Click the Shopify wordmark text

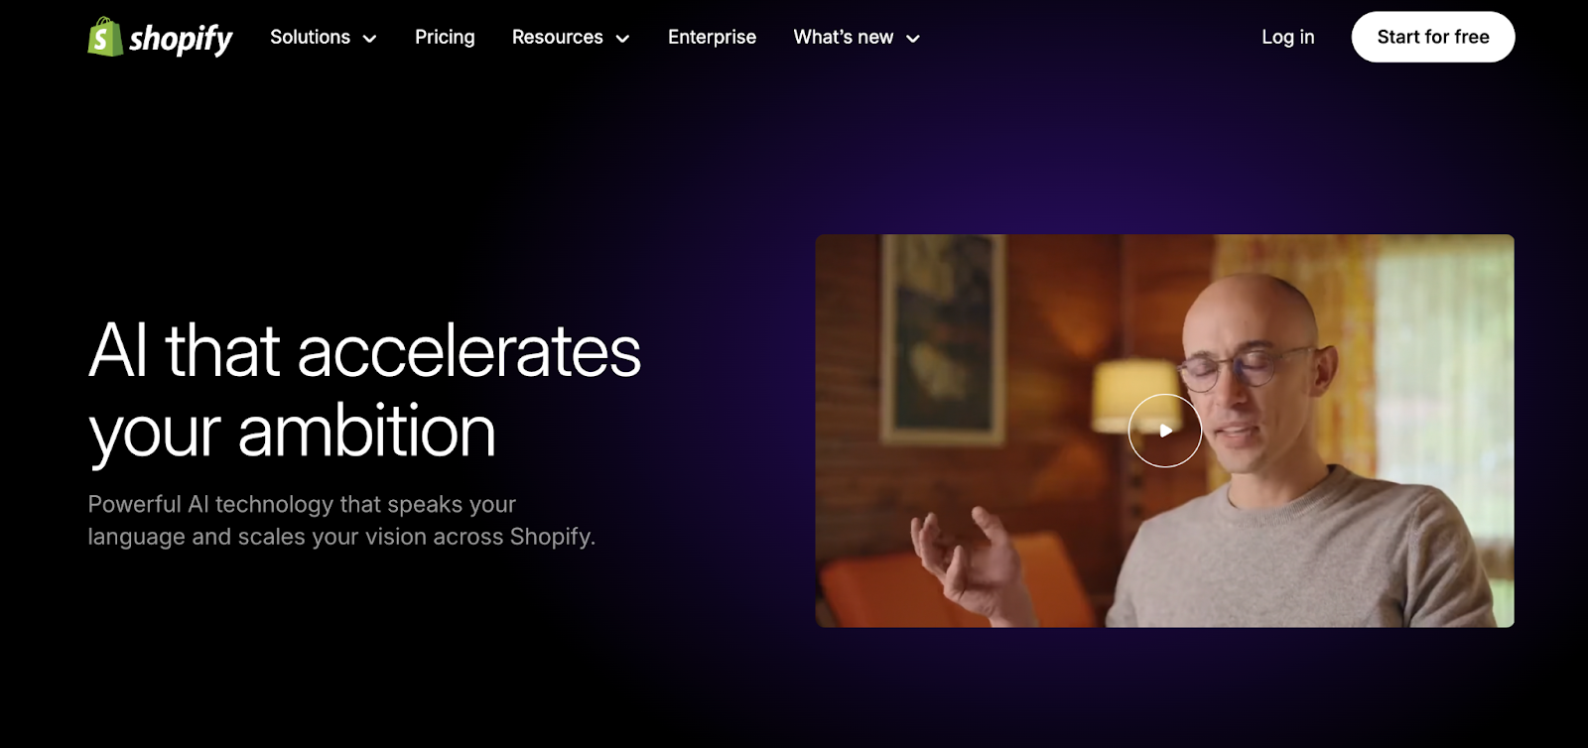pyautogui.click(x=181, y=40)
